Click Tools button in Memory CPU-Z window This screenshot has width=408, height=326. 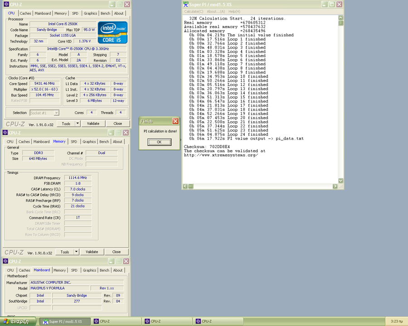(x=65, y=252)
